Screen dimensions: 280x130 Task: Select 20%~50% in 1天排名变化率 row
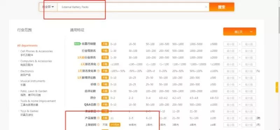178,71
